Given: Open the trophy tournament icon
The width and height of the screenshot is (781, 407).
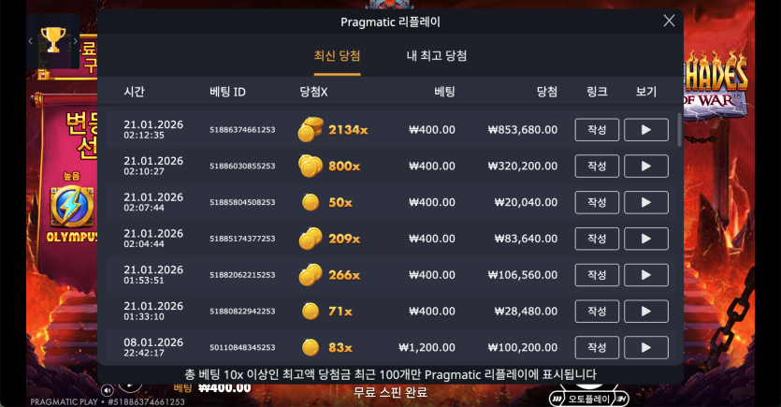Looking at the screenshot, I should tap(52, 40).
